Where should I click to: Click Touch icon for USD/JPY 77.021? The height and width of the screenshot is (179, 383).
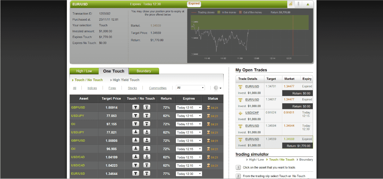(136, 132)
